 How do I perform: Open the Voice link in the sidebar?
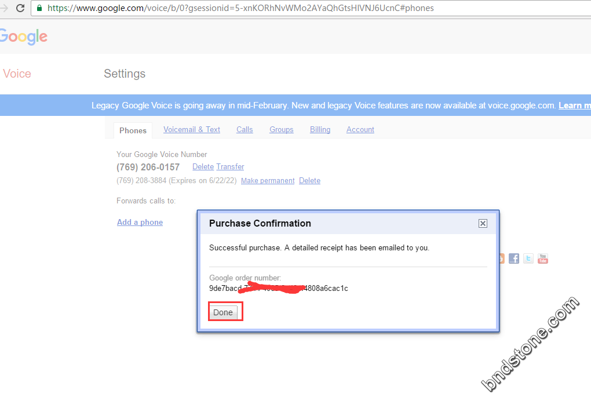pos(17,74)
